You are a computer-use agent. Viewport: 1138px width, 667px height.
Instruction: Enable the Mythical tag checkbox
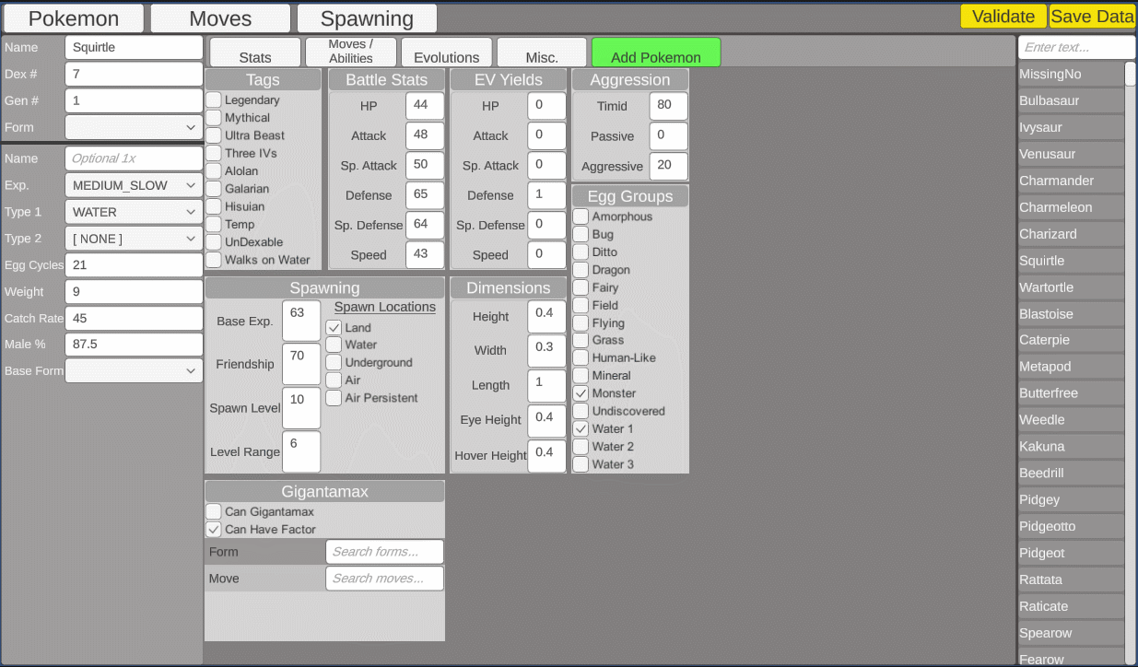tap(213, 117)
